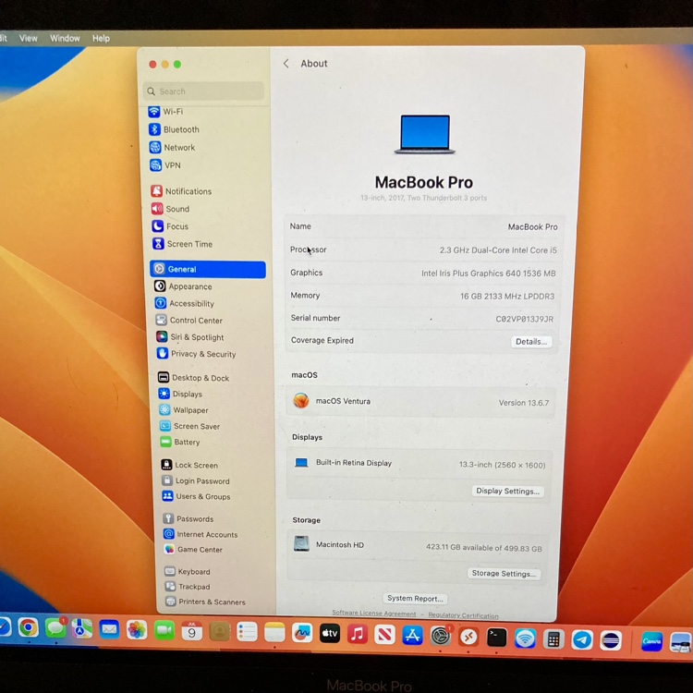Select Control Center in sidebar

tap(188, 320)
